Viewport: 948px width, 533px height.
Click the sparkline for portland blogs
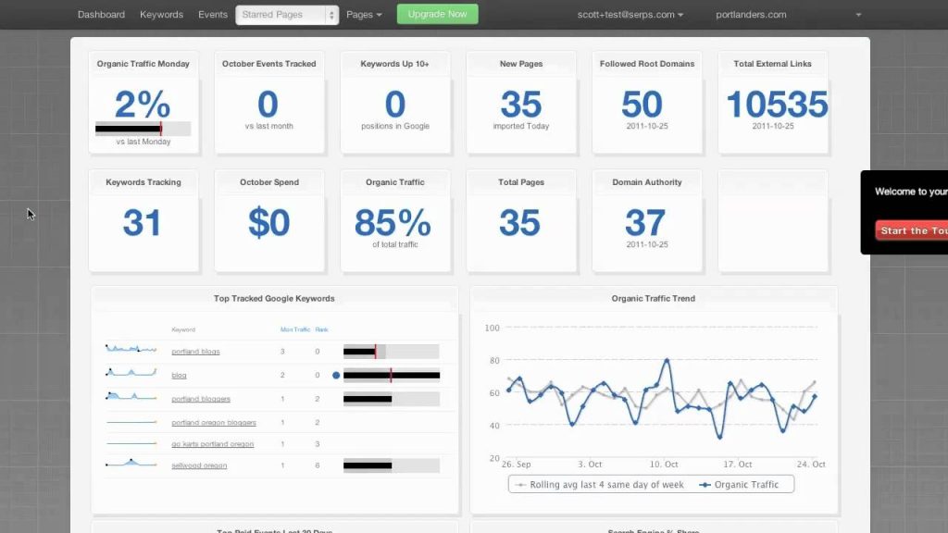(131, 349)
